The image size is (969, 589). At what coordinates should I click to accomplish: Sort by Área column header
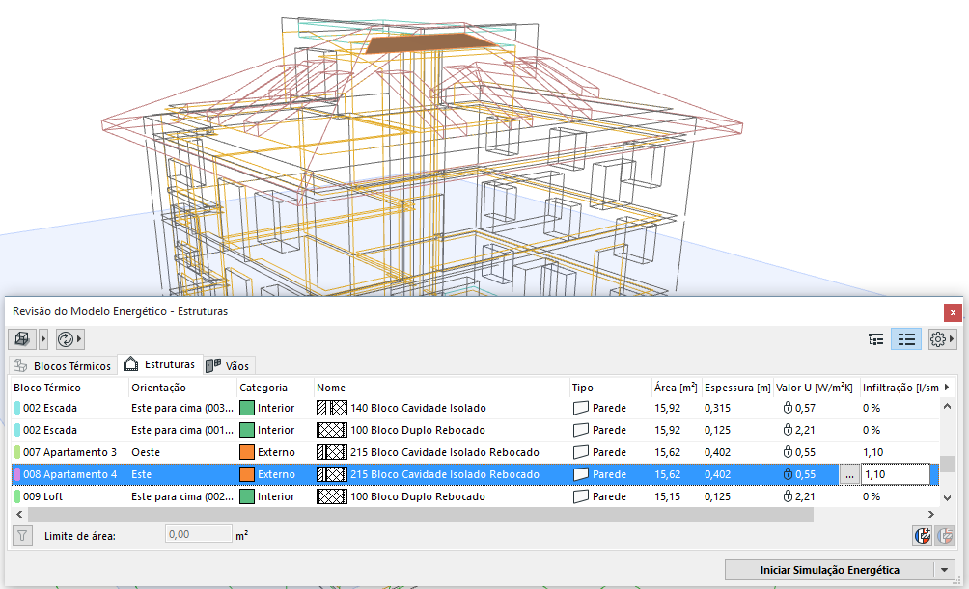click(x=675, y=388)
